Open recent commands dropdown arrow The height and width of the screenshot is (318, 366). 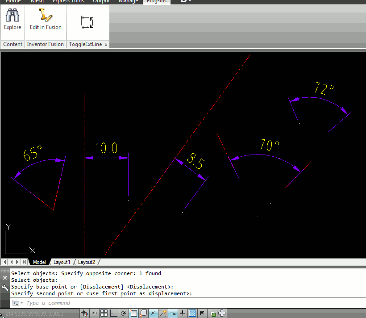pyautogui.click(x=22, y=303)
